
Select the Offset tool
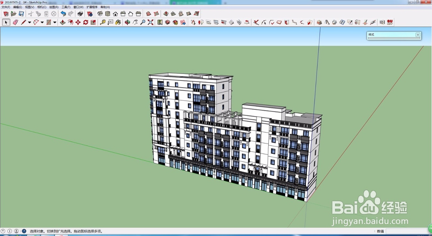pos(70,22)
